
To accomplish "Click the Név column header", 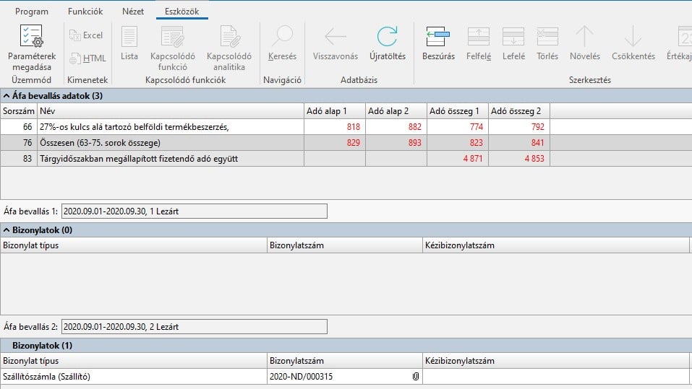I will (x=170, y=110).
